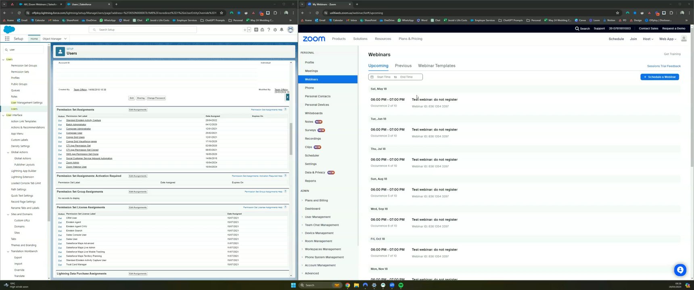Click the Salesforce help question mark icon
The width and height of the screenshot is (694, 290).
point(269,30)
